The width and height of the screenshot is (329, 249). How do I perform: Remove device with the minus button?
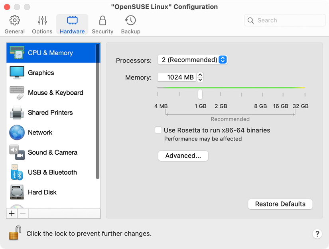pos(23,213)
